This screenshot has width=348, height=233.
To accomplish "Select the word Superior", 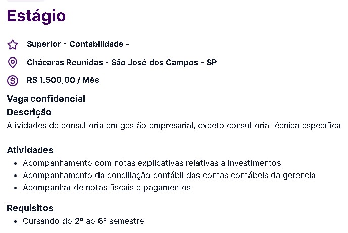I will coord(44,44).
